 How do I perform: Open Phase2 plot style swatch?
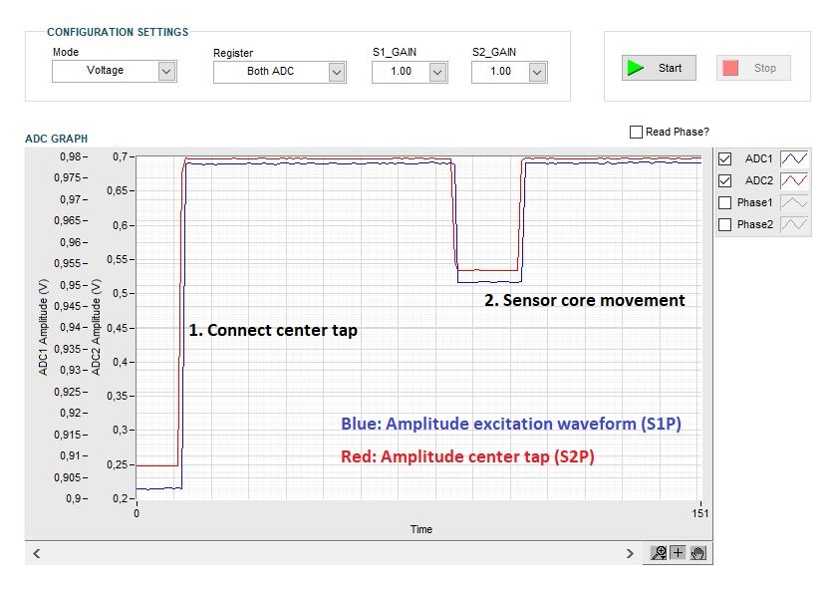tap(794, 224)
